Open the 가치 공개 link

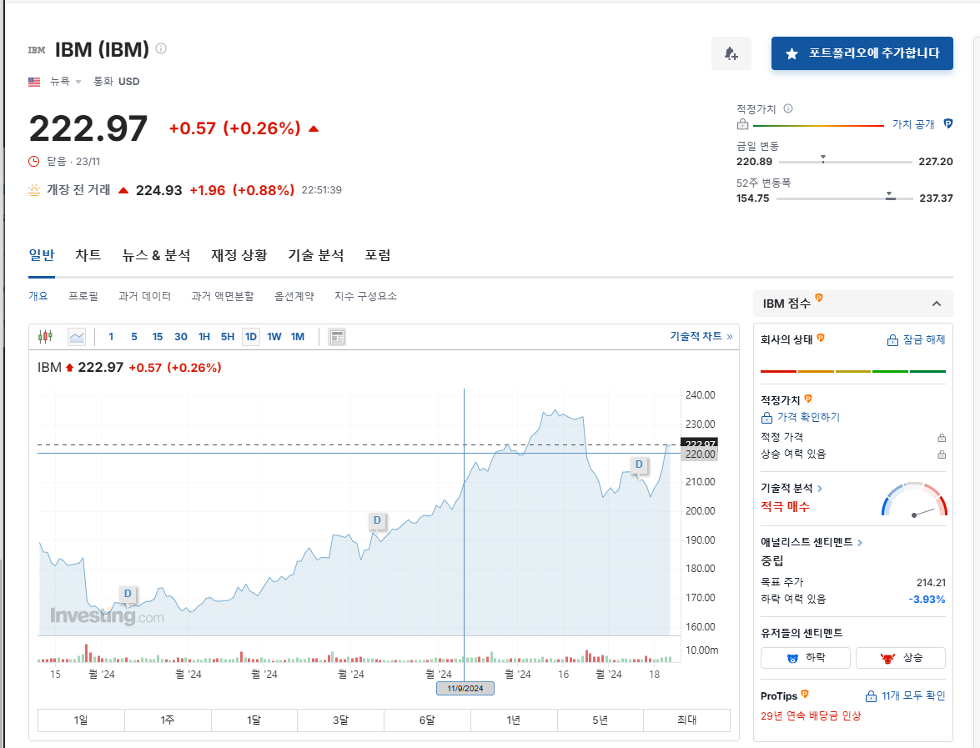(913, 124)
